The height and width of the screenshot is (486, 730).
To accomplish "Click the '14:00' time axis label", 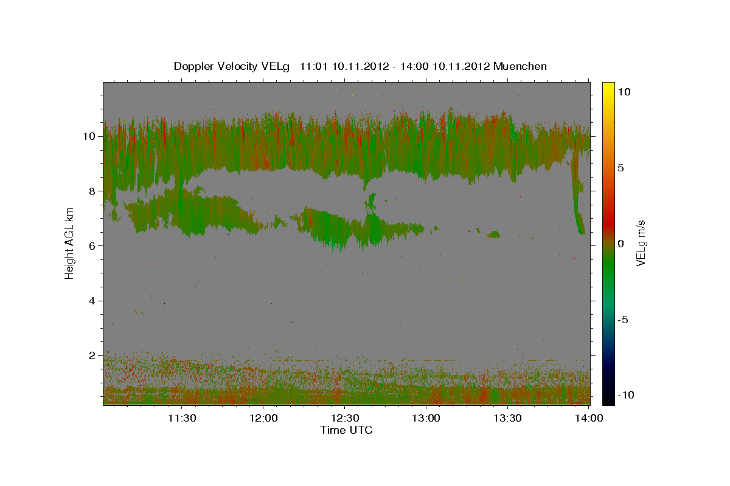I will [x=589, y=418].
